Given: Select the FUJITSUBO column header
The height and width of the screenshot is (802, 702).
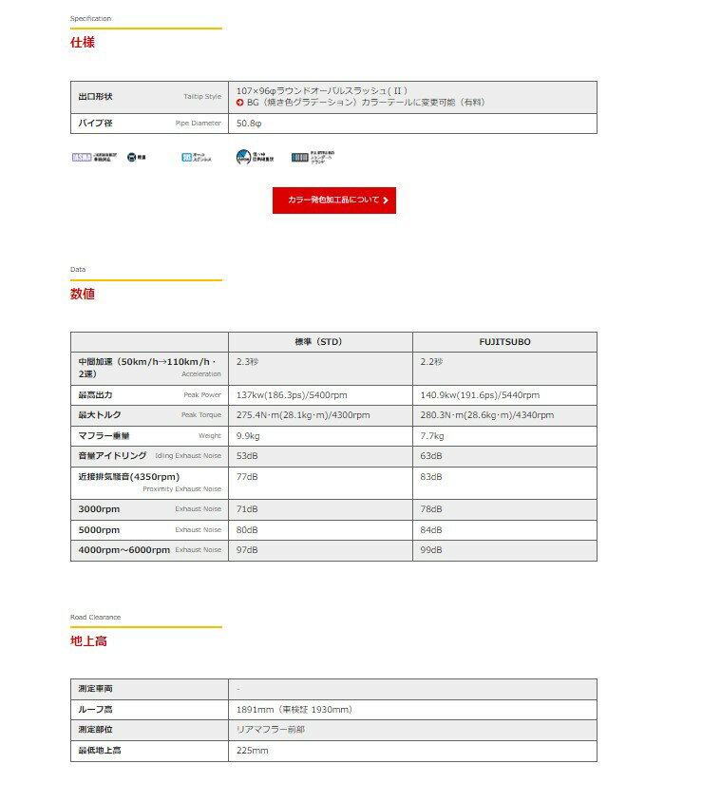Looking at the screenshot, I should [x=504, y=342].
